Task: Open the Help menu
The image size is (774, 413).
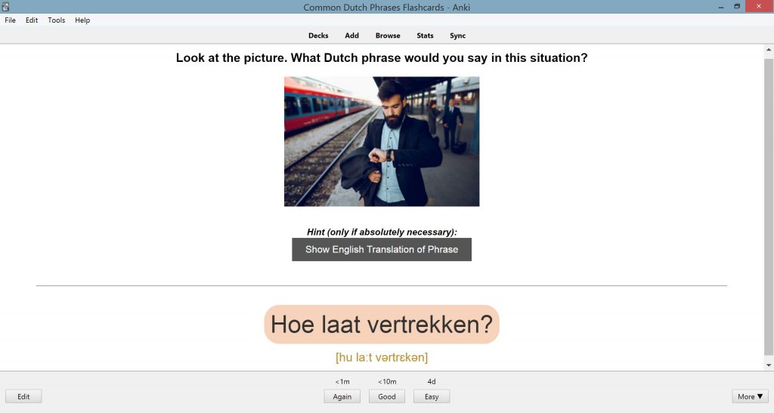Action: click(82, 20)
